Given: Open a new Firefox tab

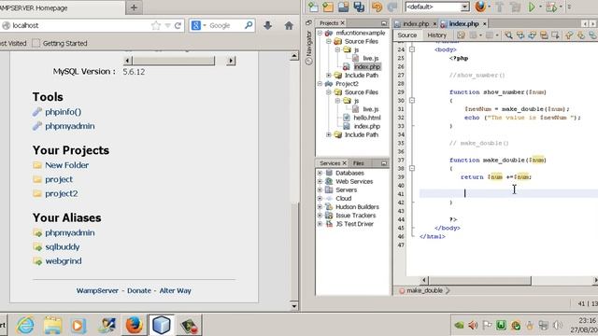Looking at the screenshot, I should pos(134,7).
